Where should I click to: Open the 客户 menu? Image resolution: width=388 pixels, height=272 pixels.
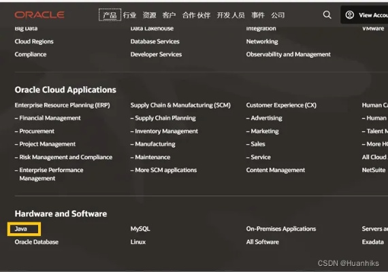click(169, 15)
